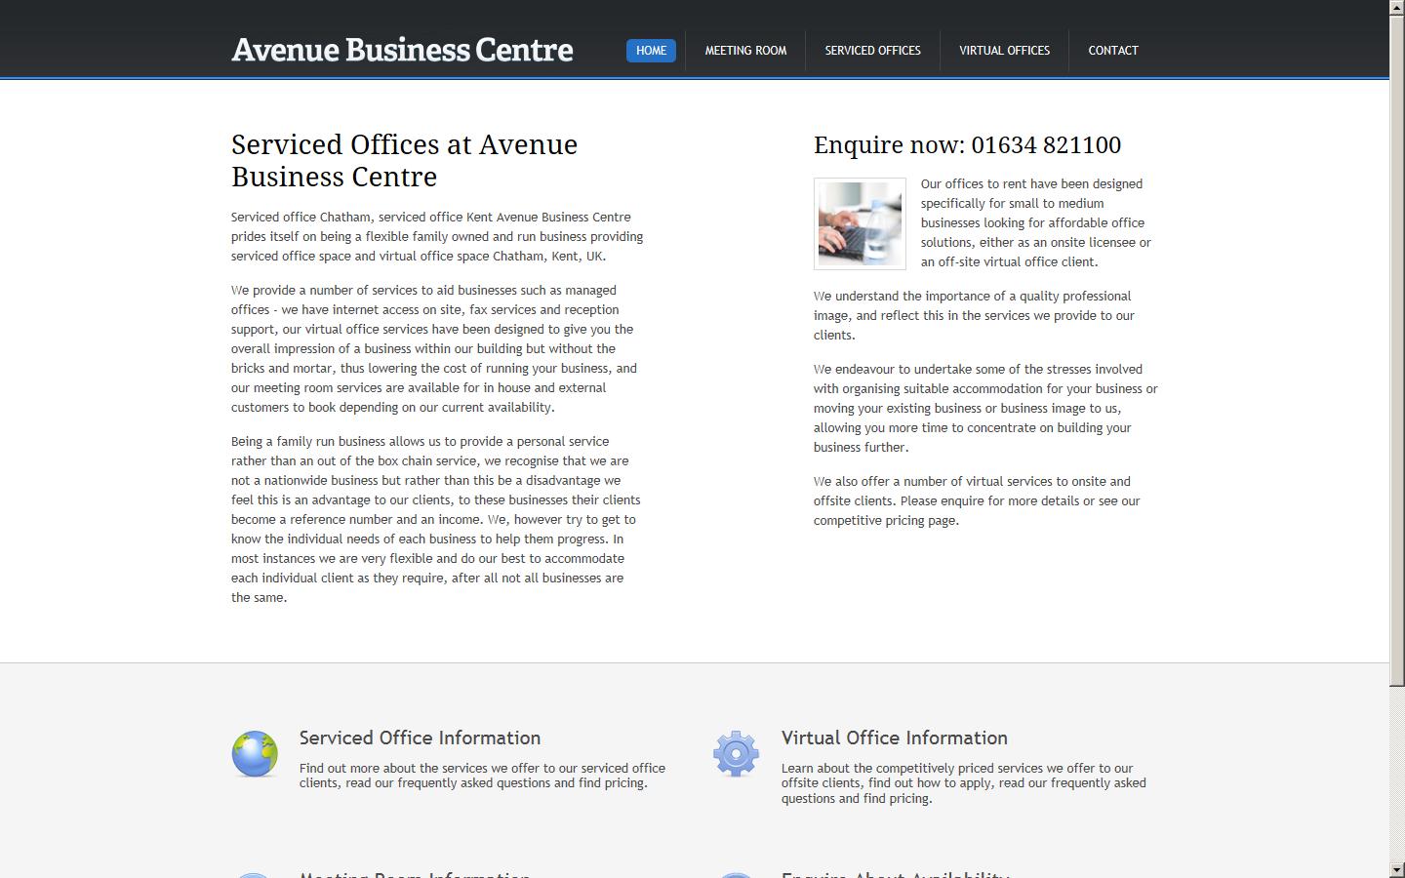Click the 'Find out more about' description text

pos(482,776)
